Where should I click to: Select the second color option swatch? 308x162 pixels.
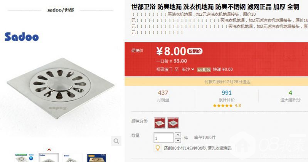(173, 123)
